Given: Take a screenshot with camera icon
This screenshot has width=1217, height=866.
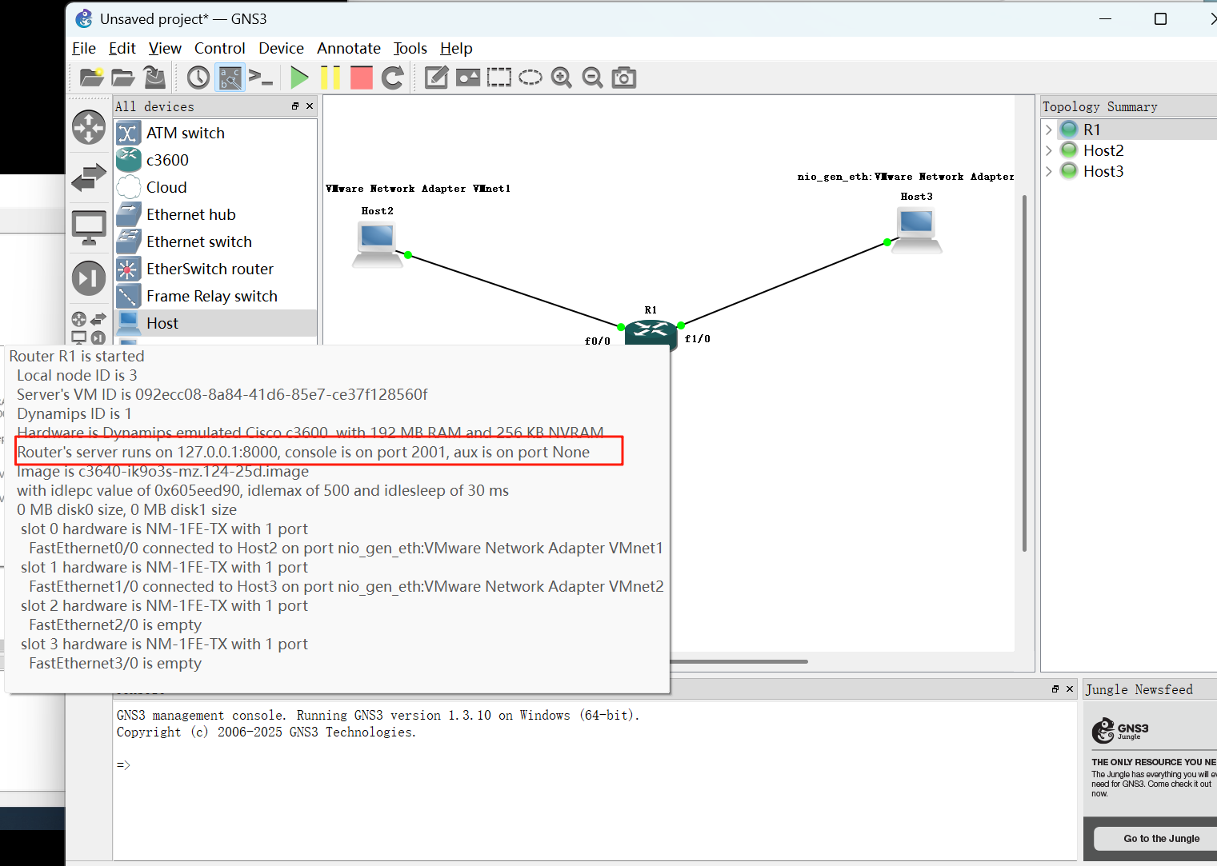Looking at the screenshot, I should 624,78.
